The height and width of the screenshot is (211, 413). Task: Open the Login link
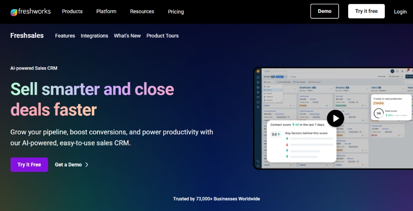click(400, 12)
